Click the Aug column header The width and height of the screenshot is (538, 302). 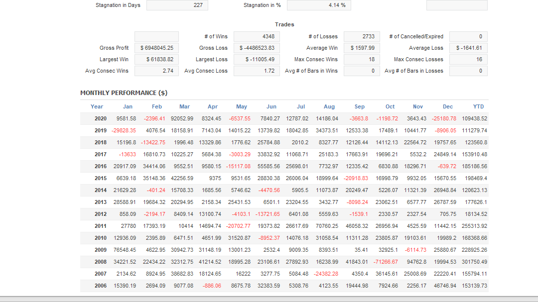329,106
